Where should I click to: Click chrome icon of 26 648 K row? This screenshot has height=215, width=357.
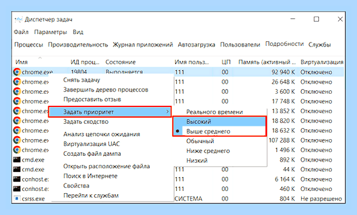pos(17,82)
